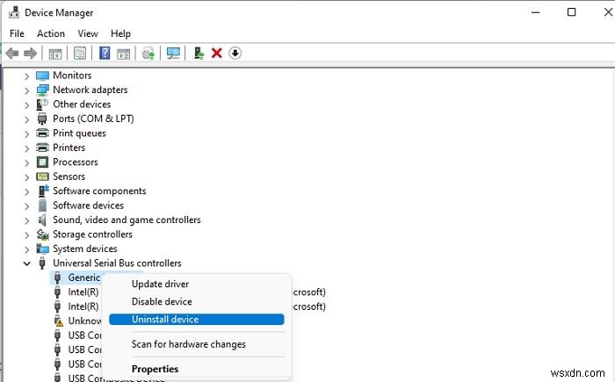Click the Printers category icon

42,148
